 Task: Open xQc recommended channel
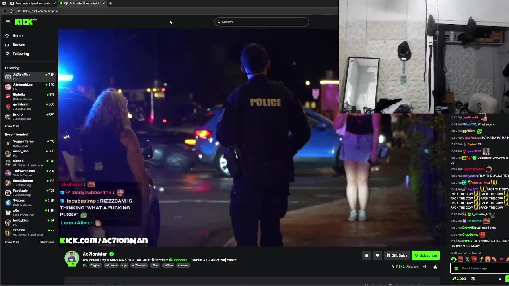pos(29,213)
